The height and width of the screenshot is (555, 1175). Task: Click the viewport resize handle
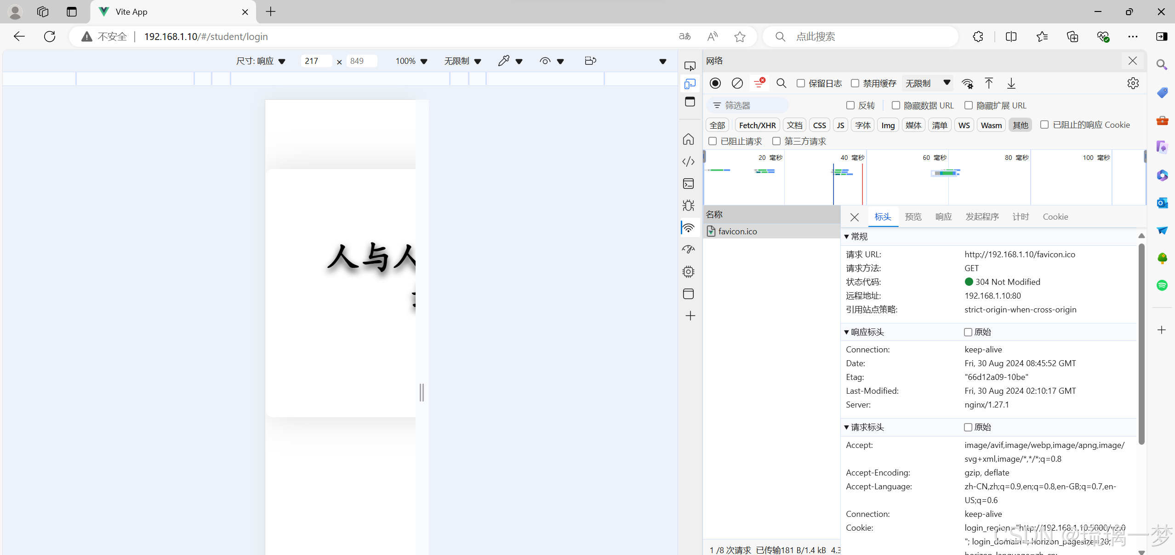click(422, 392)
